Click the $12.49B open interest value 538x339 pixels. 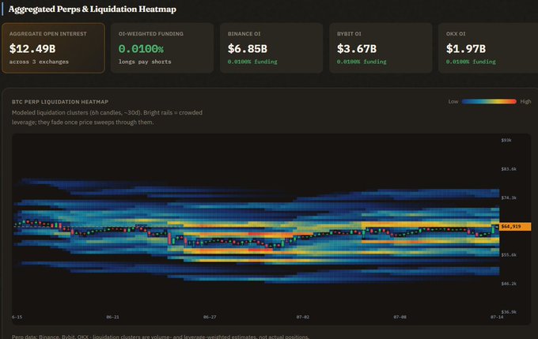pos(32,49)
